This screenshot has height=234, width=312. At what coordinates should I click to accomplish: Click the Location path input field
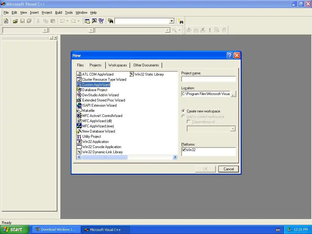point(206,94)
